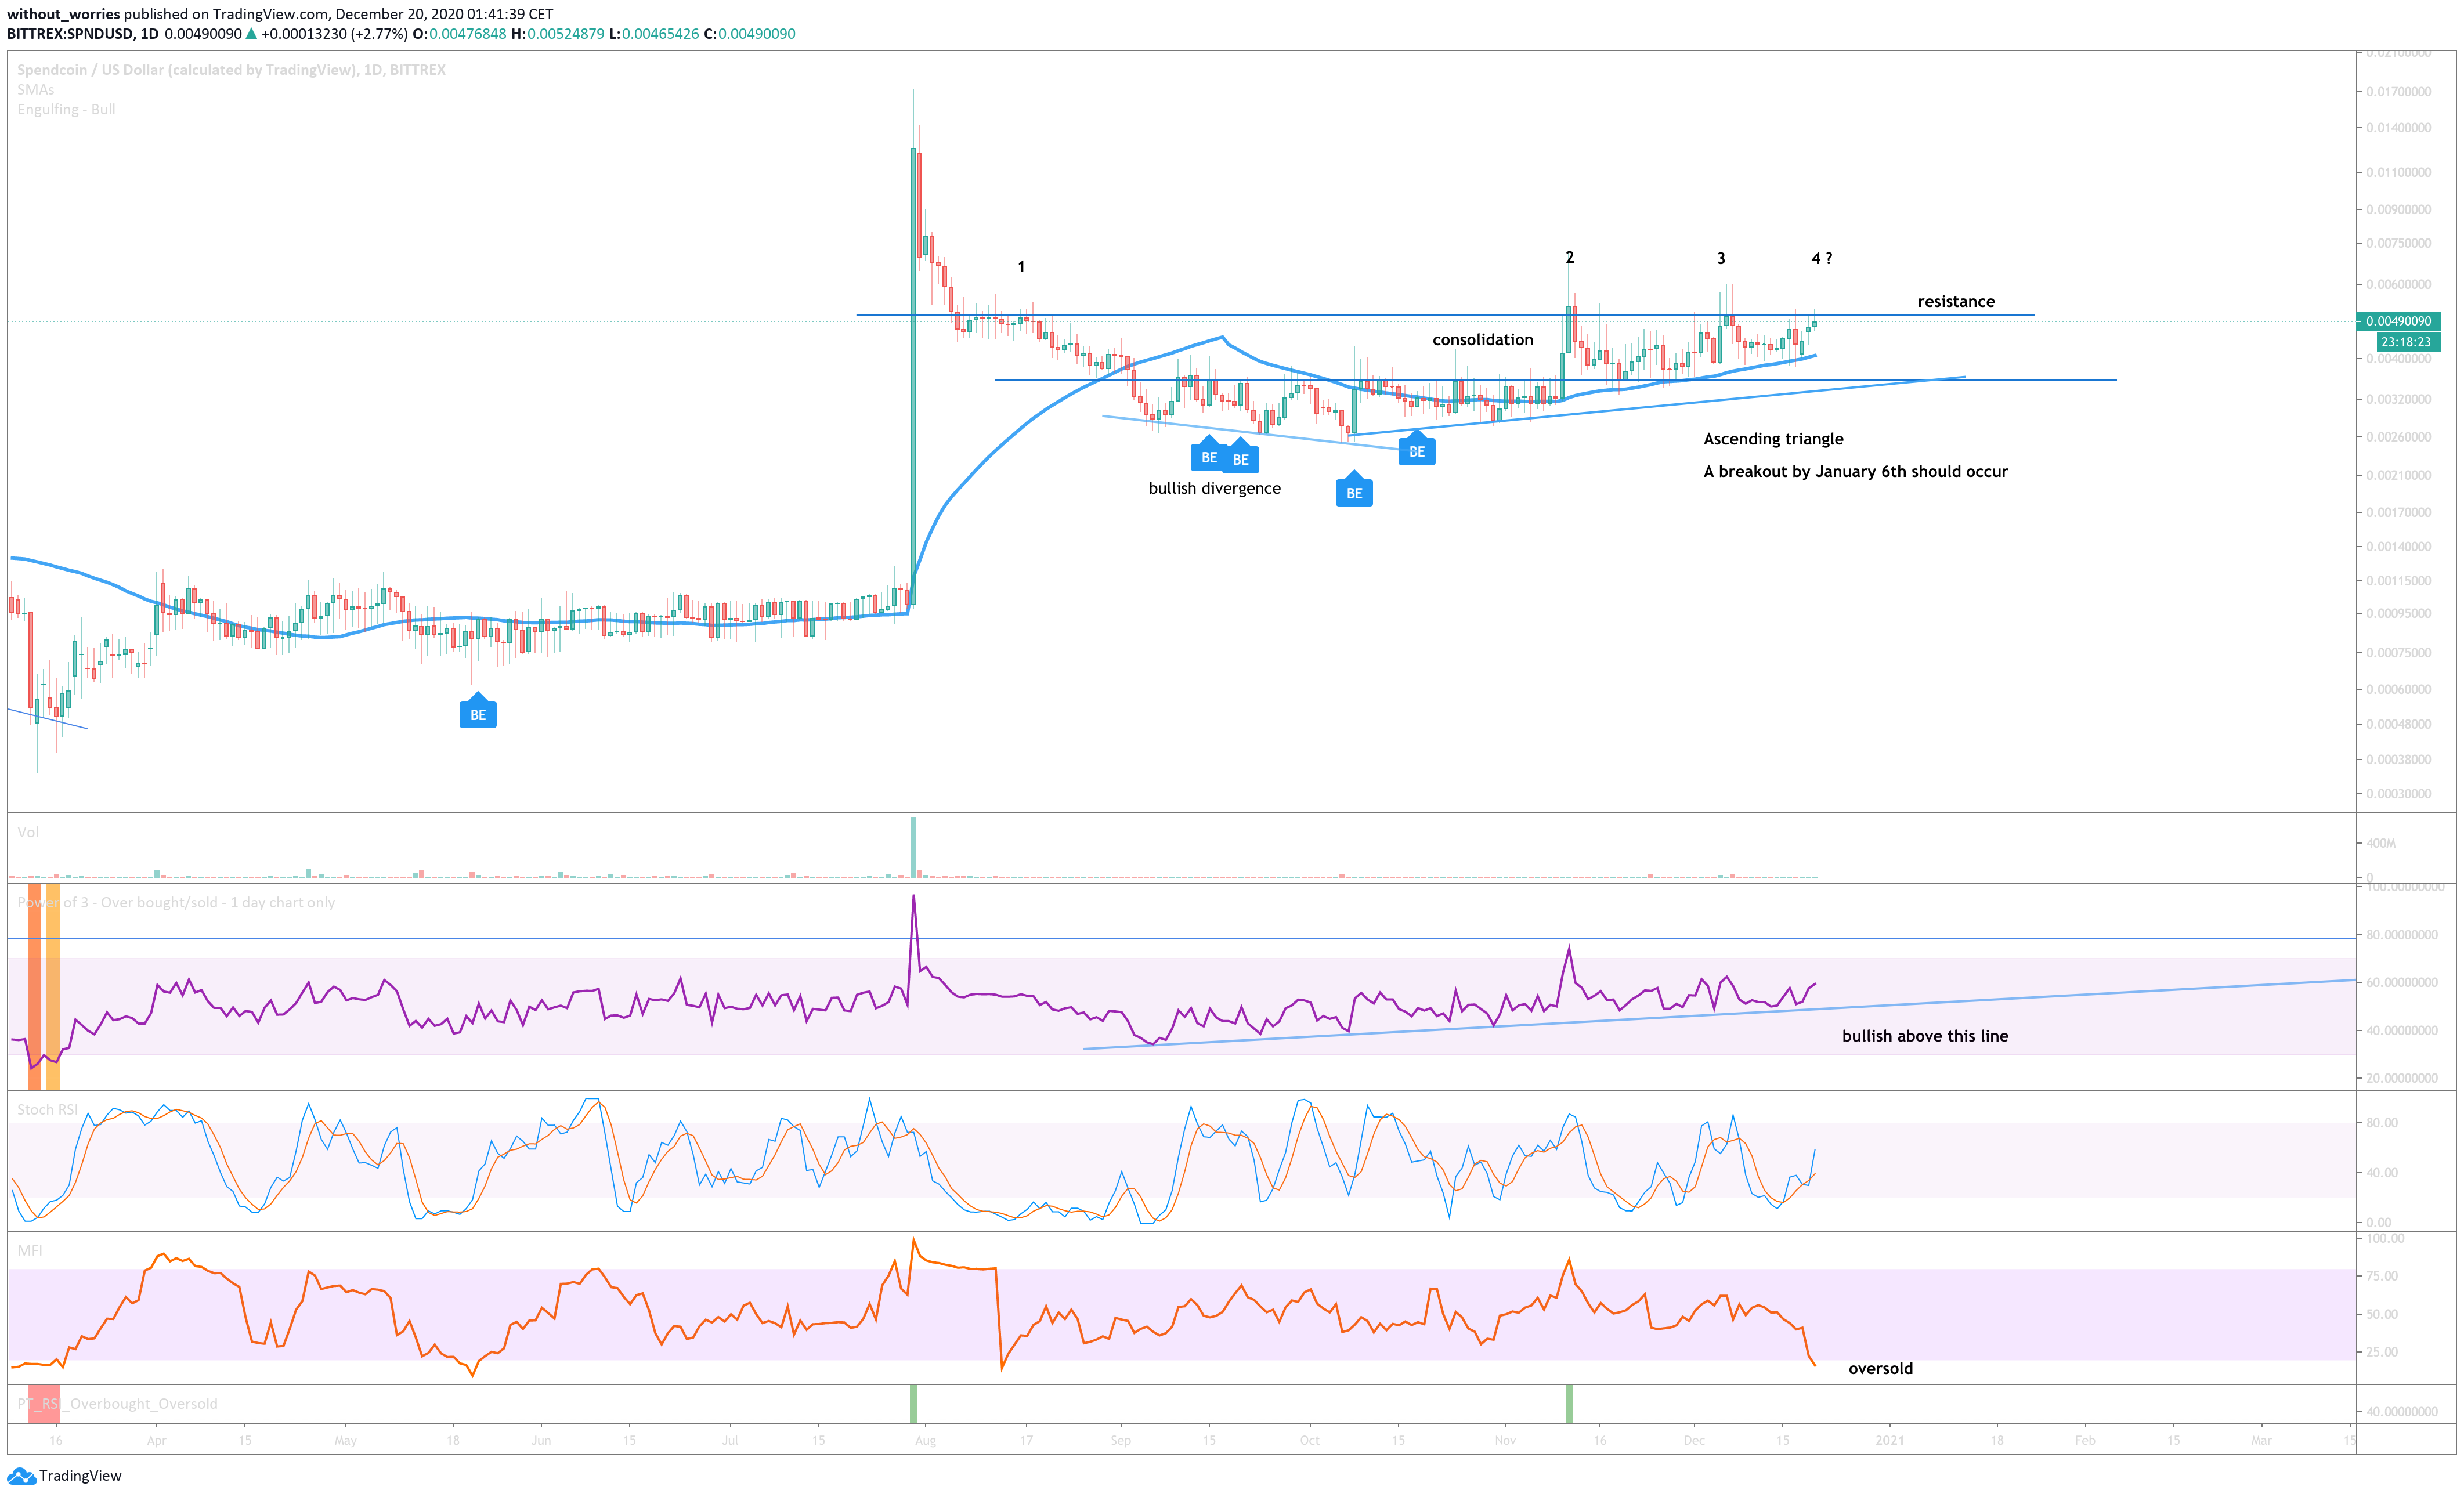This screenshot has width=2464, height=1497.
Task: Click the pink block in PT_RSI pane at March
Action: 43,1403
